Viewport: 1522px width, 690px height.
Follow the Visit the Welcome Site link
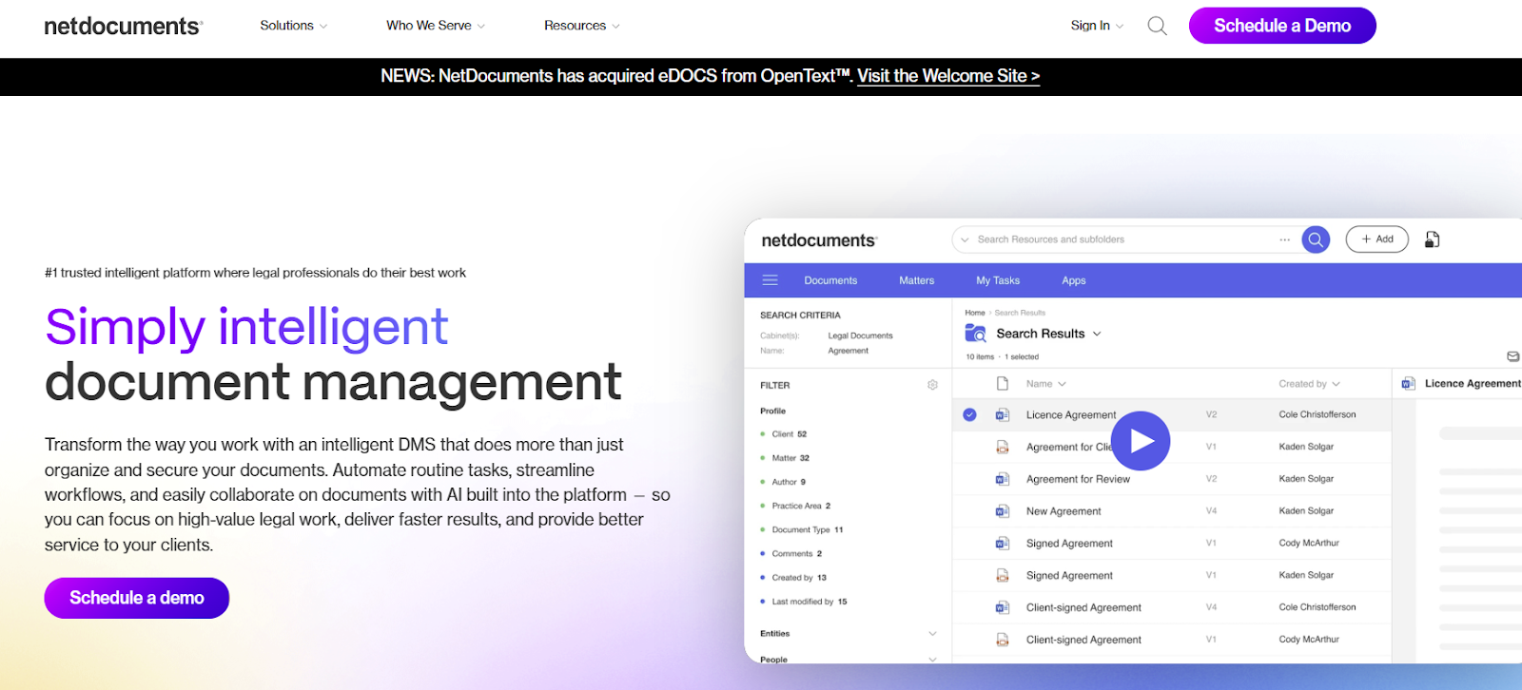point(948,76)
